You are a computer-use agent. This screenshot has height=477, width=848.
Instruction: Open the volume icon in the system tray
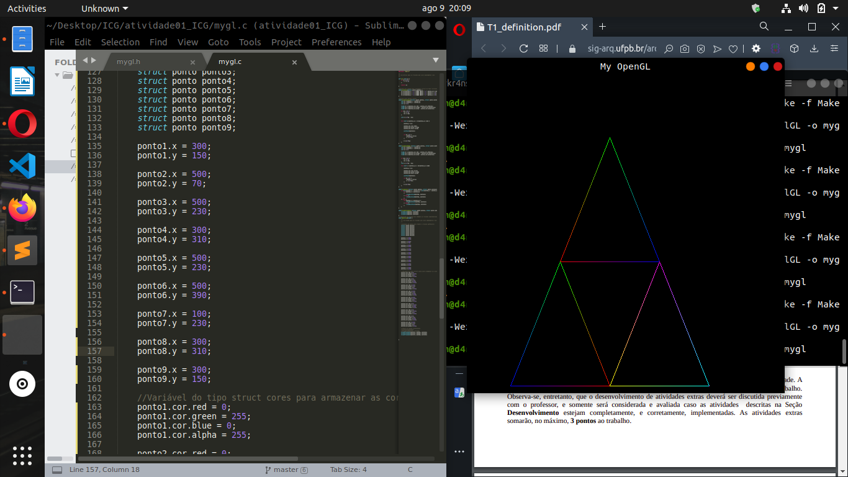(803, 9)
